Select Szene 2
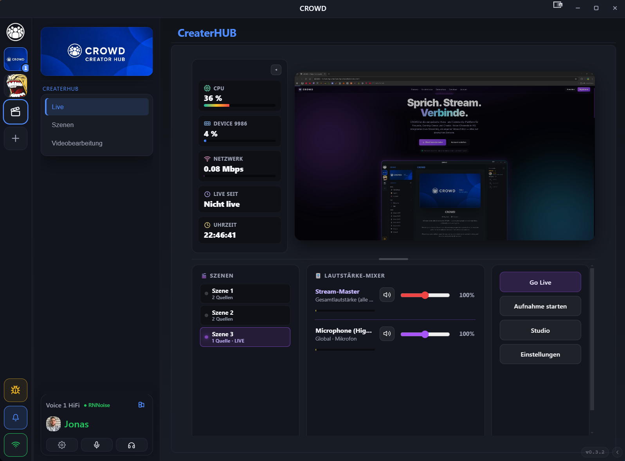 [245, 316]
